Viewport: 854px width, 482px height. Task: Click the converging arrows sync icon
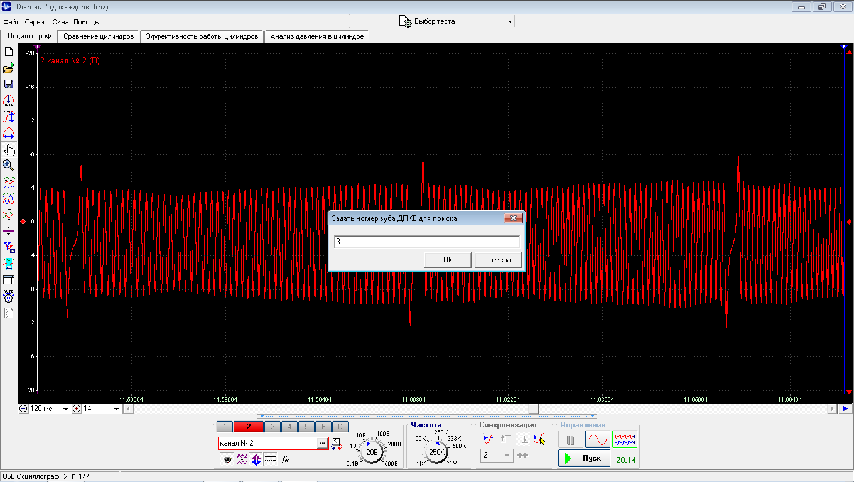click(x=523, y=455)
